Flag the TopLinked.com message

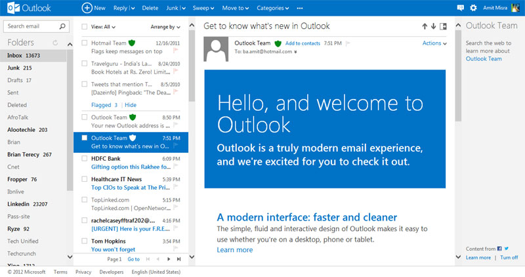175,208
